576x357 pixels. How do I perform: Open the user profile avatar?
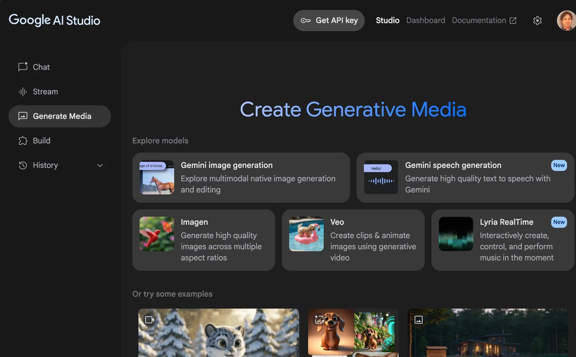point(566,21)
